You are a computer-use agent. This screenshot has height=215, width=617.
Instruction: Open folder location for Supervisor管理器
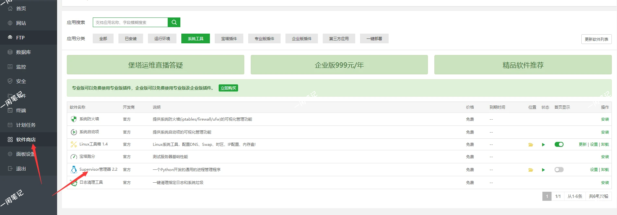[x=531, y=170]
